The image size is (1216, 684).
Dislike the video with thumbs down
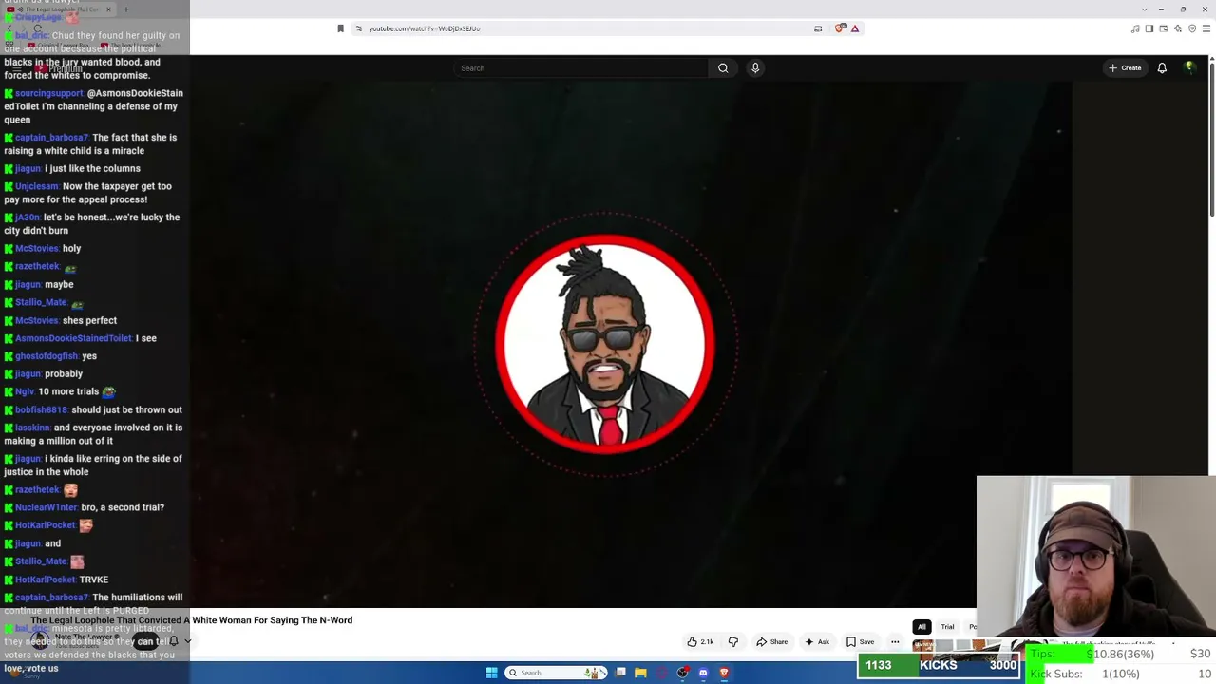(x=732, y=642)
